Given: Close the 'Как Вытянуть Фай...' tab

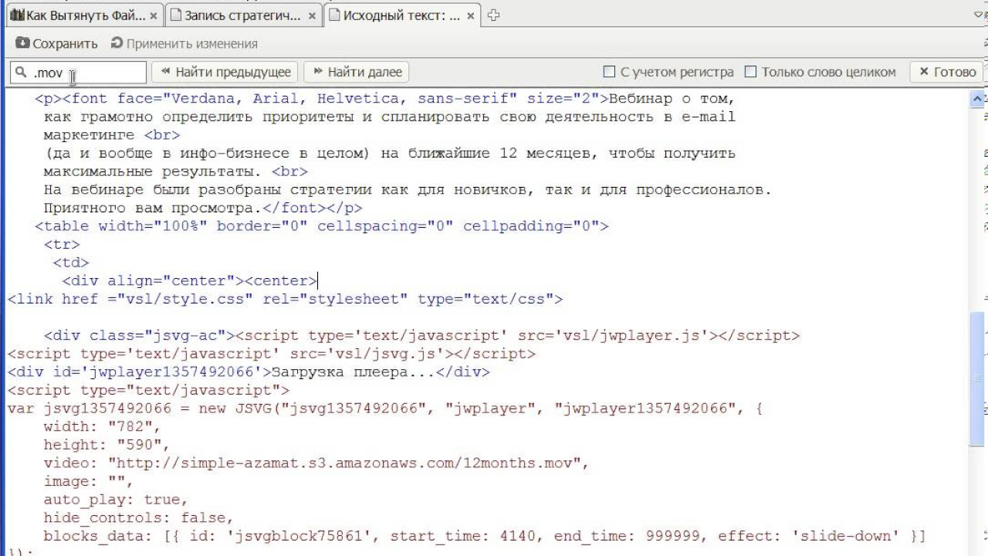Looking at the screenshot, I should 154,15.
